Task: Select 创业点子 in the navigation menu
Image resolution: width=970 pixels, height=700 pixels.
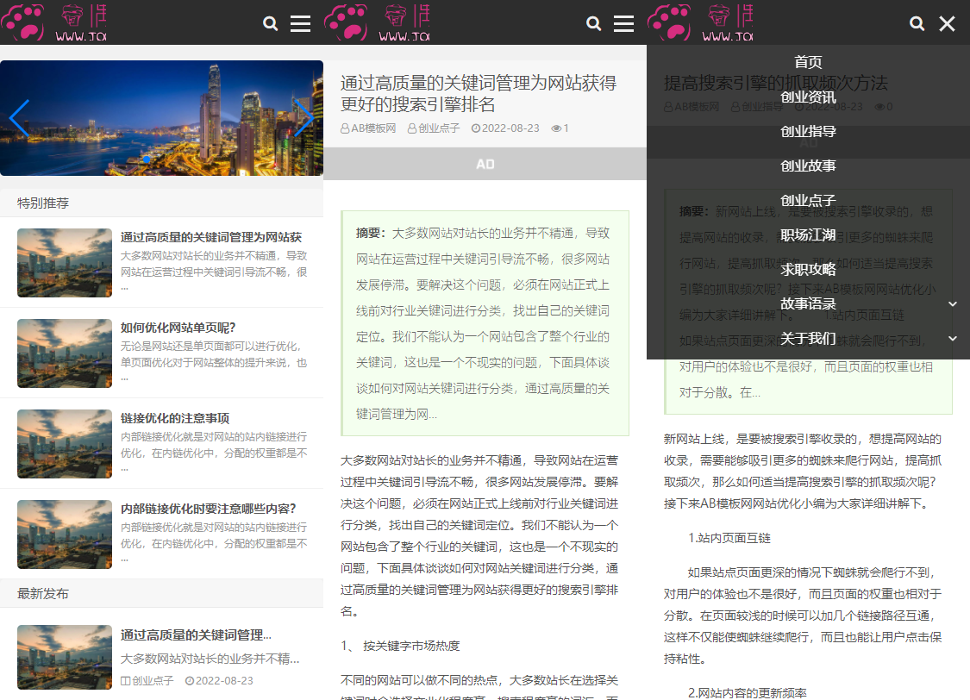Action: (808, 201)
